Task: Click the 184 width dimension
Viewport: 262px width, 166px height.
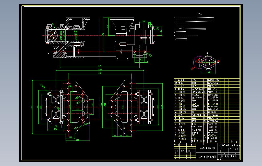Action: point(55,129)
